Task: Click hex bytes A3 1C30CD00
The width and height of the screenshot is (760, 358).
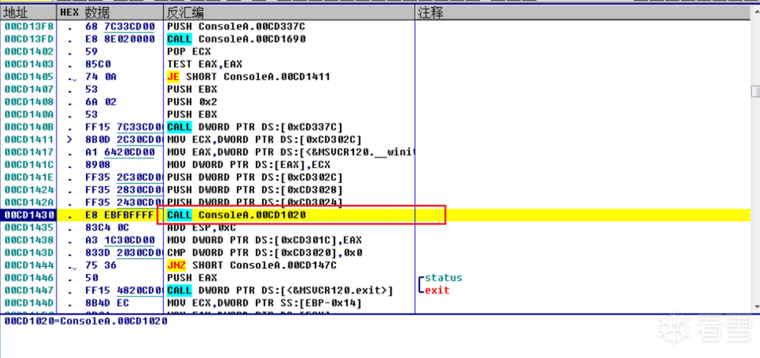Action: coord(120,240)
